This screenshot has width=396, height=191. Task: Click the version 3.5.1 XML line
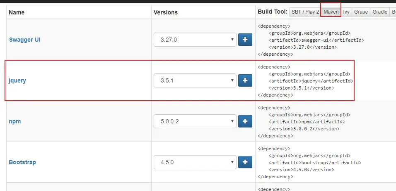[301, 88]
